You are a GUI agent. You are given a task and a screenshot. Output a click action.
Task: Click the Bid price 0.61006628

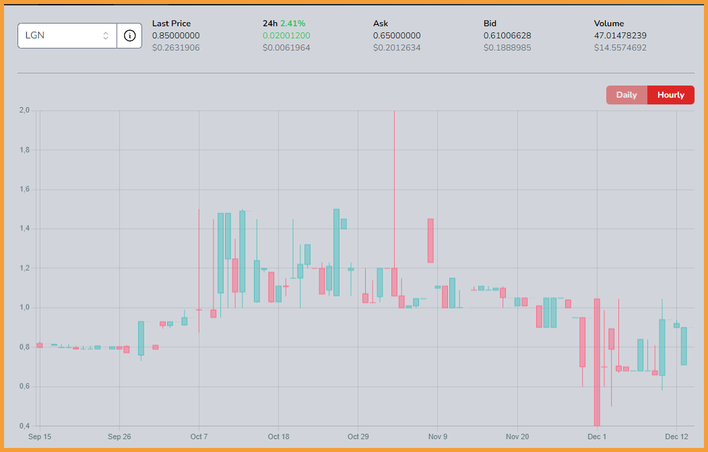pyautogui.click(x=507, y=35)
